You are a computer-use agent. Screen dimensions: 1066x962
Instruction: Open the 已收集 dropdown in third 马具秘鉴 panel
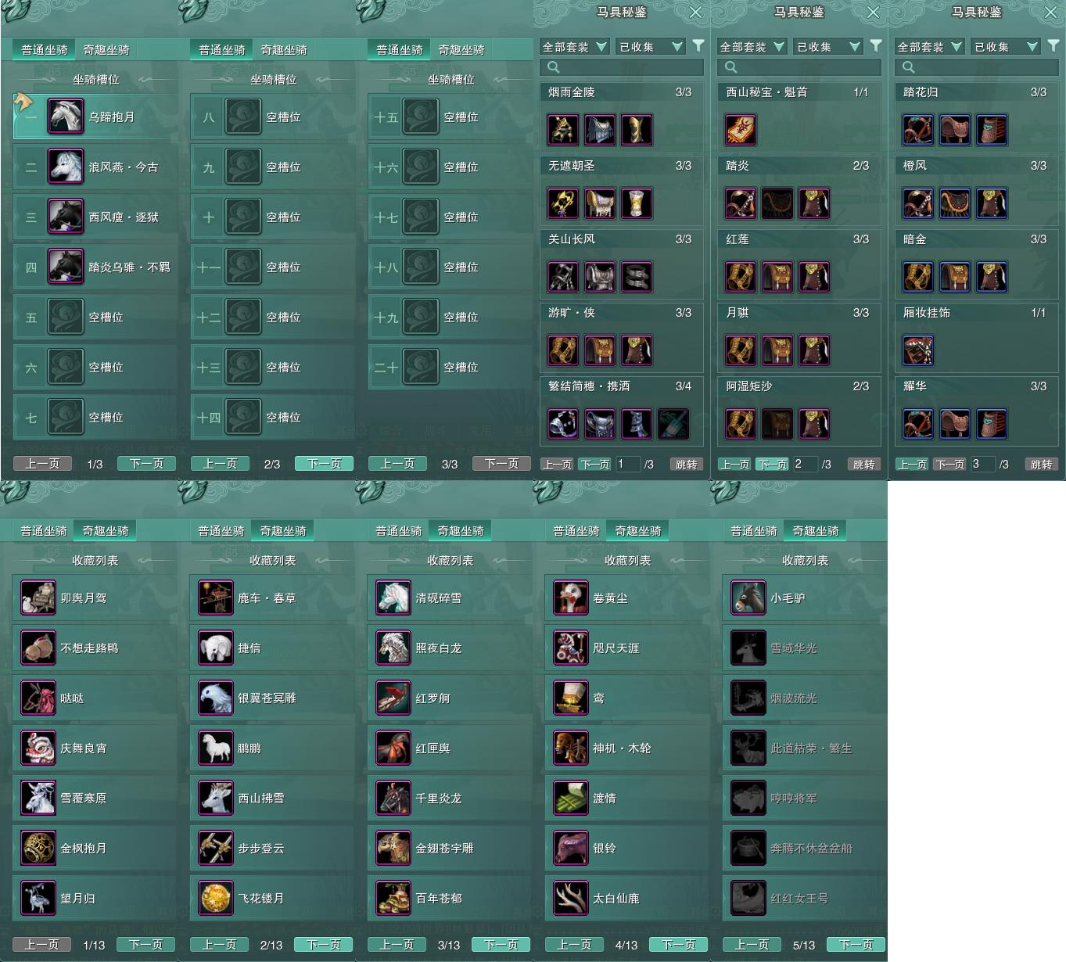1006,47
